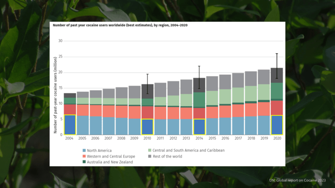Select the highlighted North America bar for 2010
Screen dimensions: 335x188
147,127
